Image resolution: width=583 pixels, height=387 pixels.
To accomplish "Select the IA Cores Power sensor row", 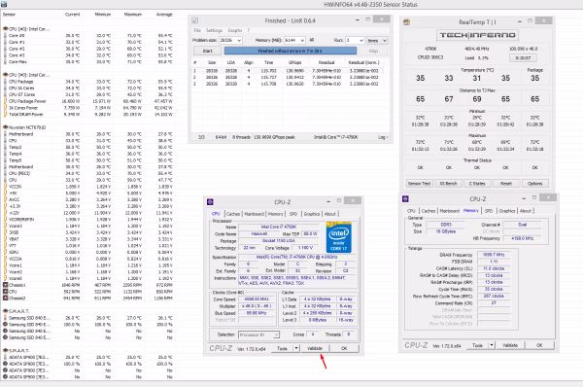I will pyautogui.click(x=87, y=108).
